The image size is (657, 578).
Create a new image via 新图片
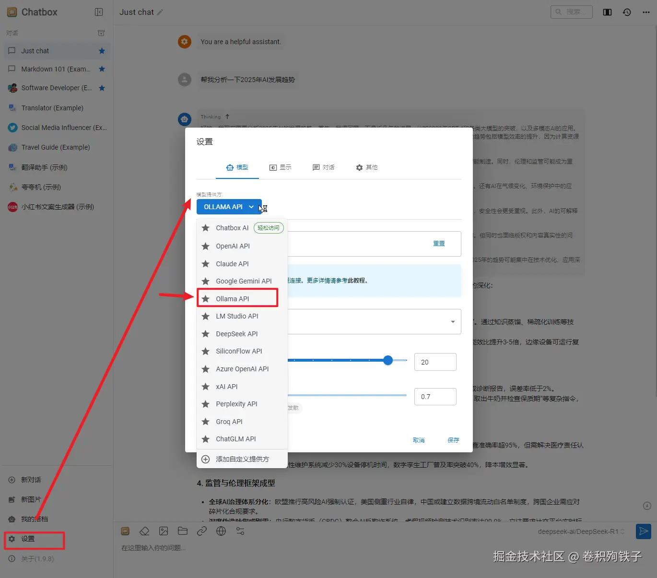pyautogui.click(x=31, y=499)
